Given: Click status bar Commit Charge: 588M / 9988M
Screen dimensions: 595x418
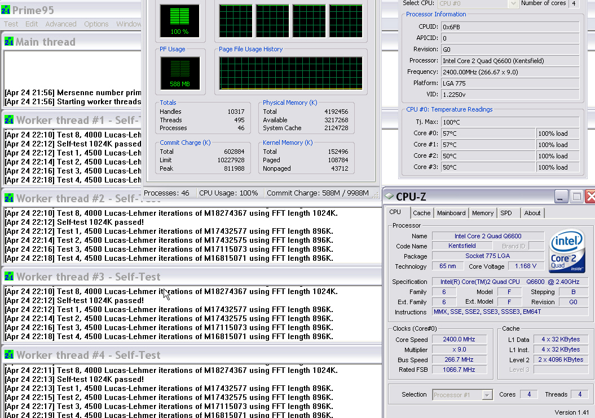Looking at the screenshot, I should tap(318, 193).
